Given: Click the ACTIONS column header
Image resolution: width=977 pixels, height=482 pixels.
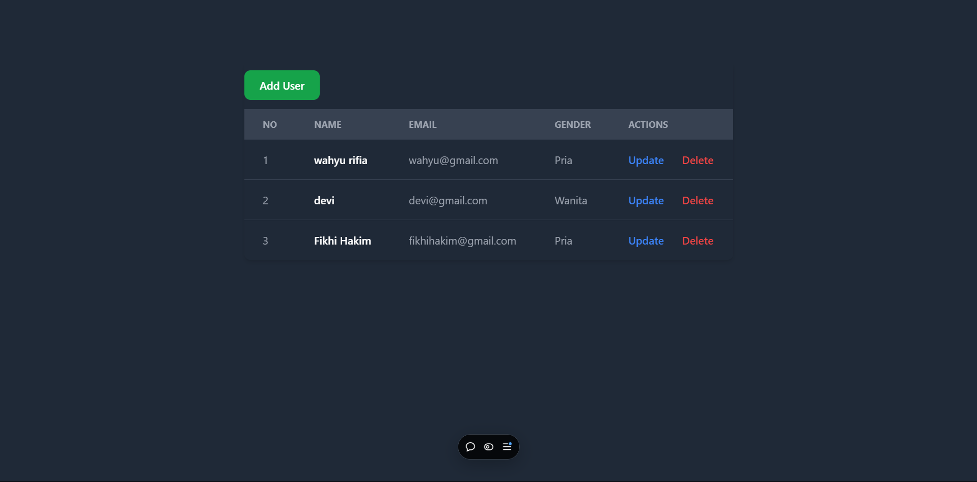Looking at the screenshot, I should [648, 125].
